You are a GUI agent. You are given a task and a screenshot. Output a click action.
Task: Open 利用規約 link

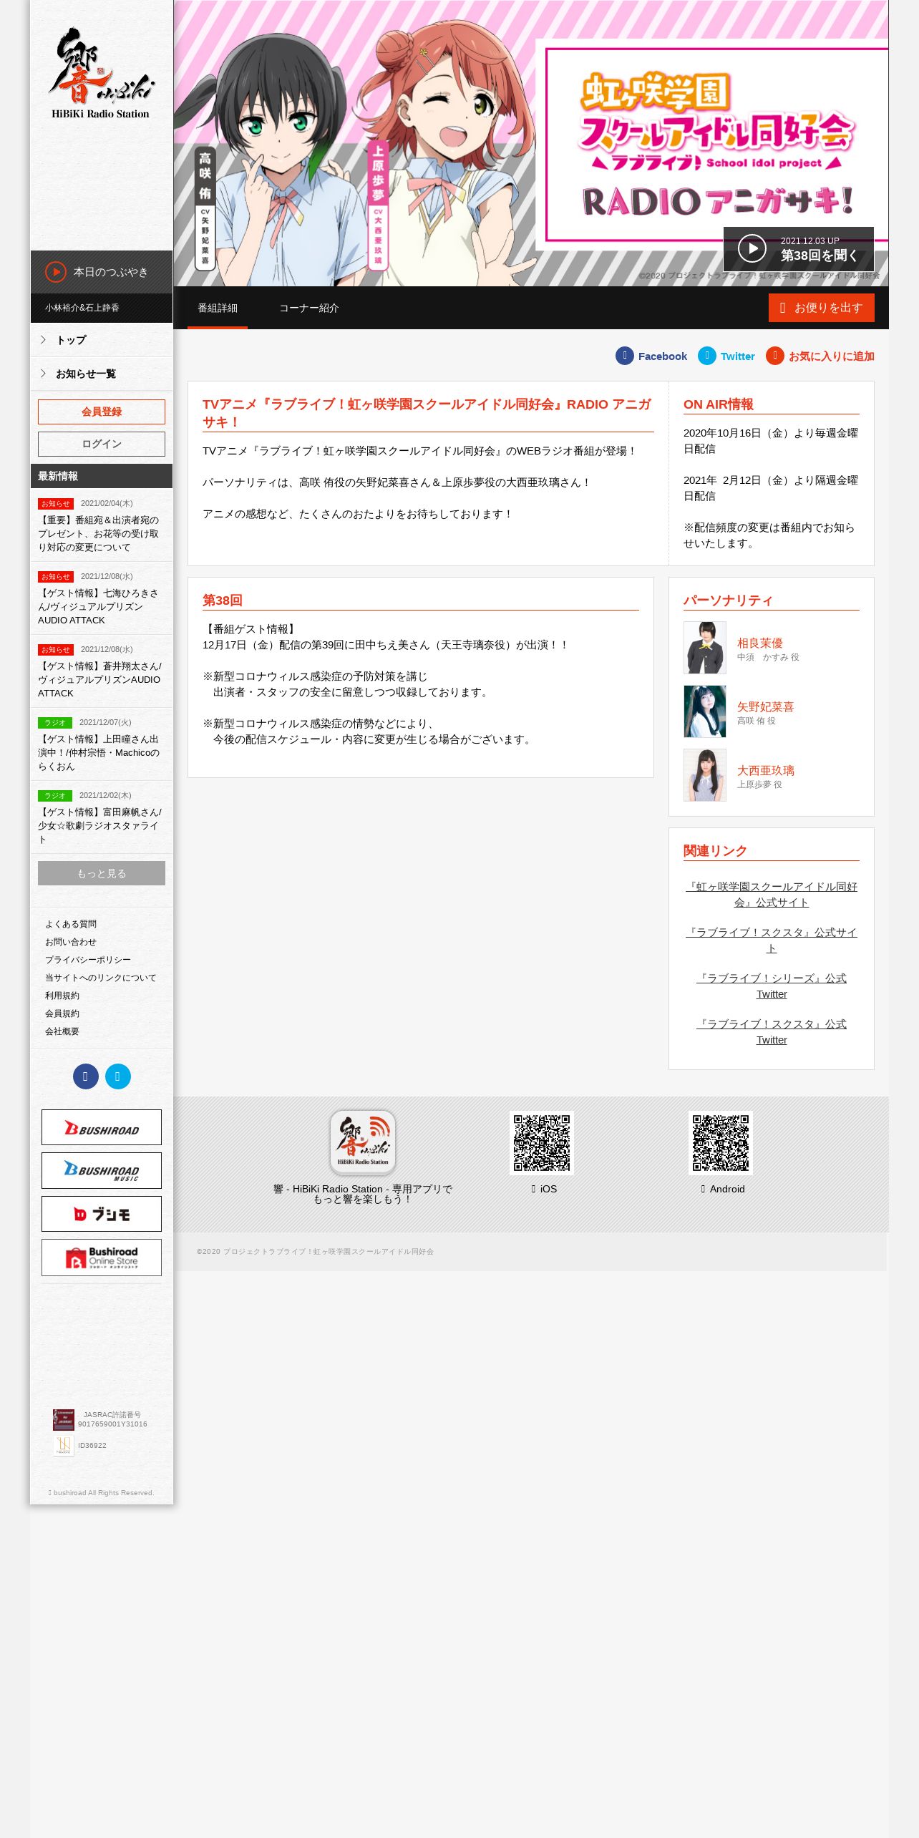click(62, 996)
